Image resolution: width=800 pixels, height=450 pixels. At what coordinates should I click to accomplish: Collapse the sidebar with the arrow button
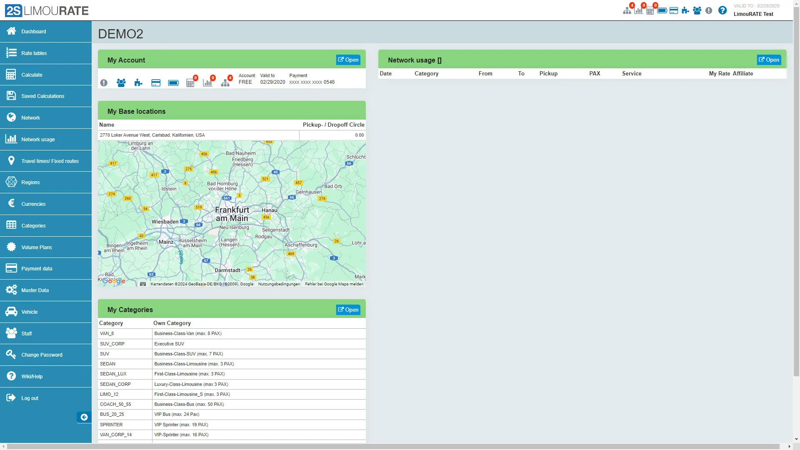pos(84,417)
